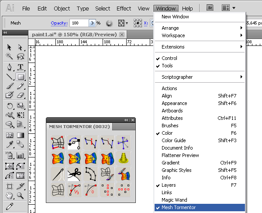Select the Paintbrush tool
262x213 pixels.
pyautogui.click(x=9, y=86)
